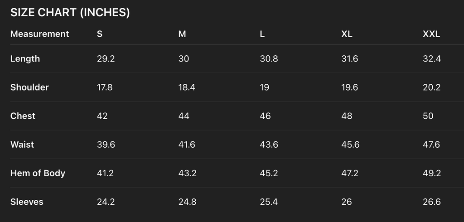Click the L size column header
Viewport: 464px width, 222px height.
(x=262, y=34)
